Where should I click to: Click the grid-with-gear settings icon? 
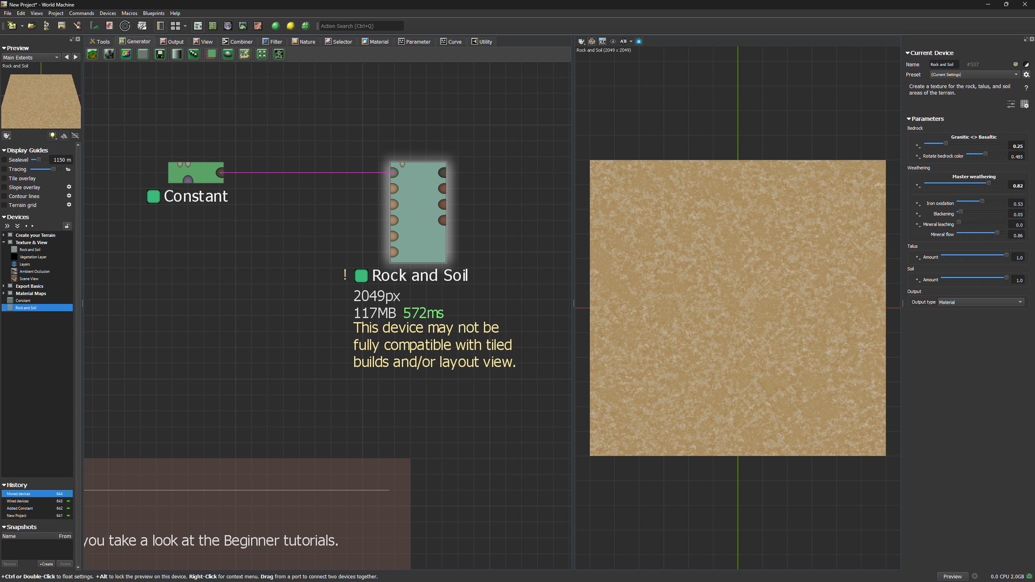[1025, 104]
